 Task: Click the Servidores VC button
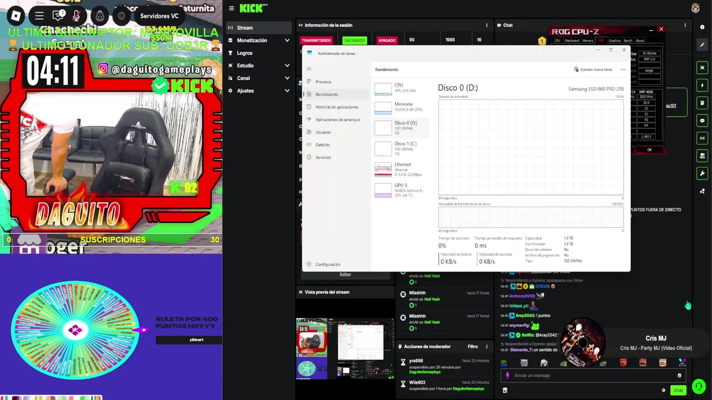click(x=159, y=16)
